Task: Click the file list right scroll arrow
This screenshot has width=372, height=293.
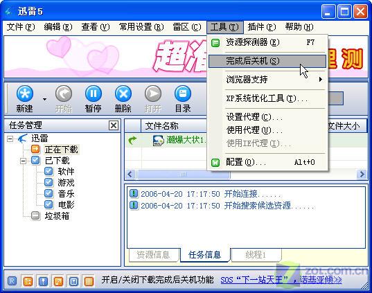Action: [x=362, y=175]
